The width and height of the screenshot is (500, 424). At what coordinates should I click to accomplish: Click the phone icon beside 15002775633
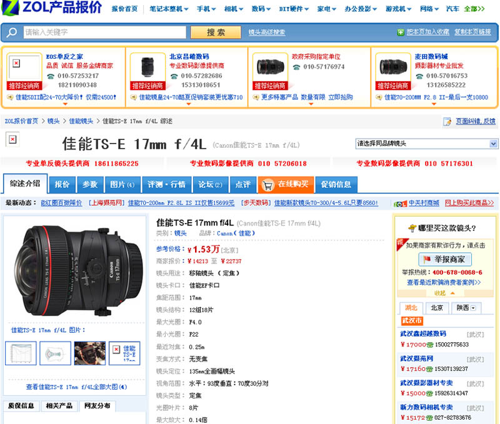click(430, 345)
